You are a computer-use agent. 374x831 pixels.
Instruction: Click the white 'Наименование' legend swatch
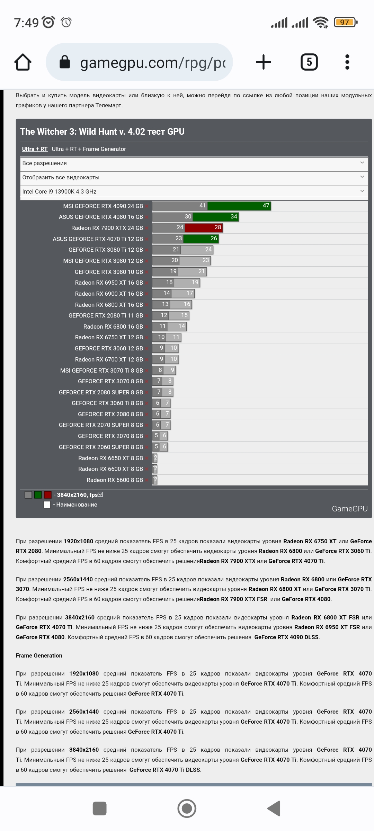click(x=47, y=505)
